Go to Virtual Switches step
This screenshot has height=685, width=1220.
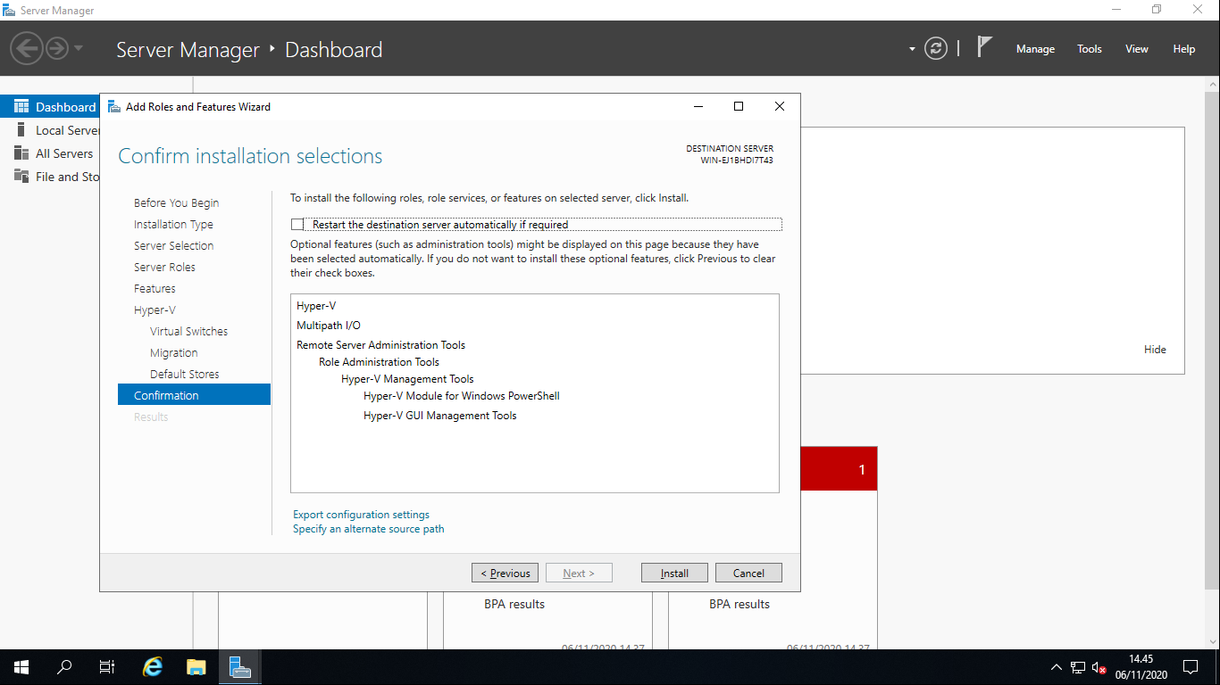coord(188,332)
